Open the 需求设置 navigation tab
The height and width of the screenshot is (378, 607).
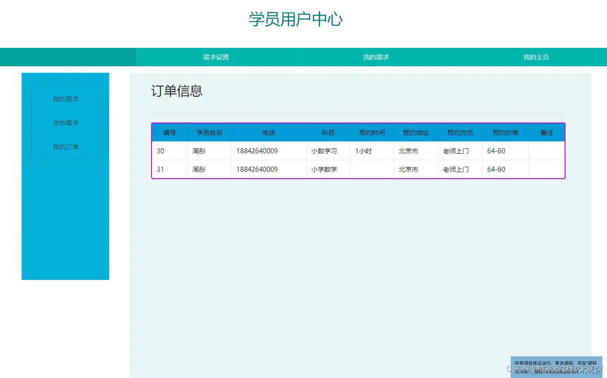(x=216, y=57)
